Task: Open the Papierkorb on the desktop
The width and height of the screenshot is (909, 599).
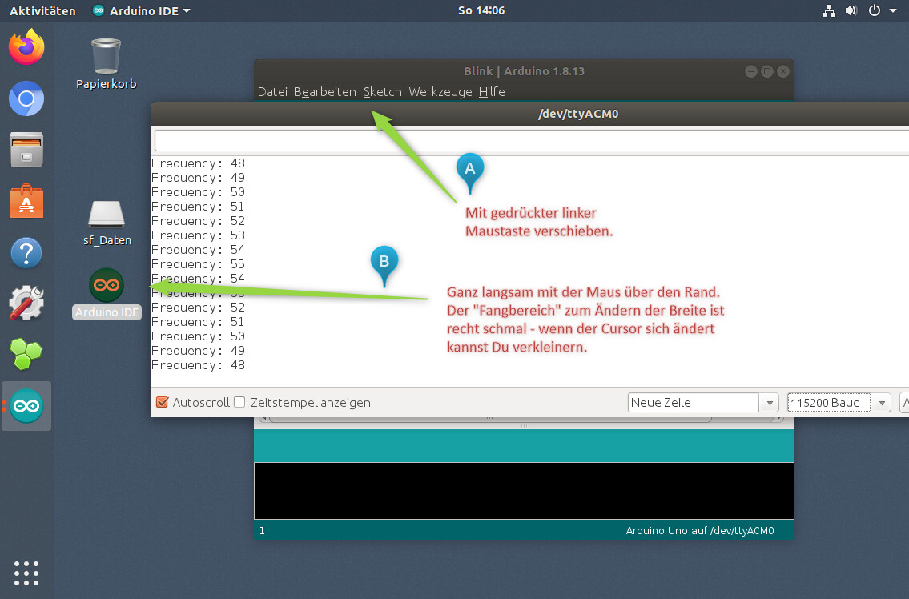Action: pos(105,56)
